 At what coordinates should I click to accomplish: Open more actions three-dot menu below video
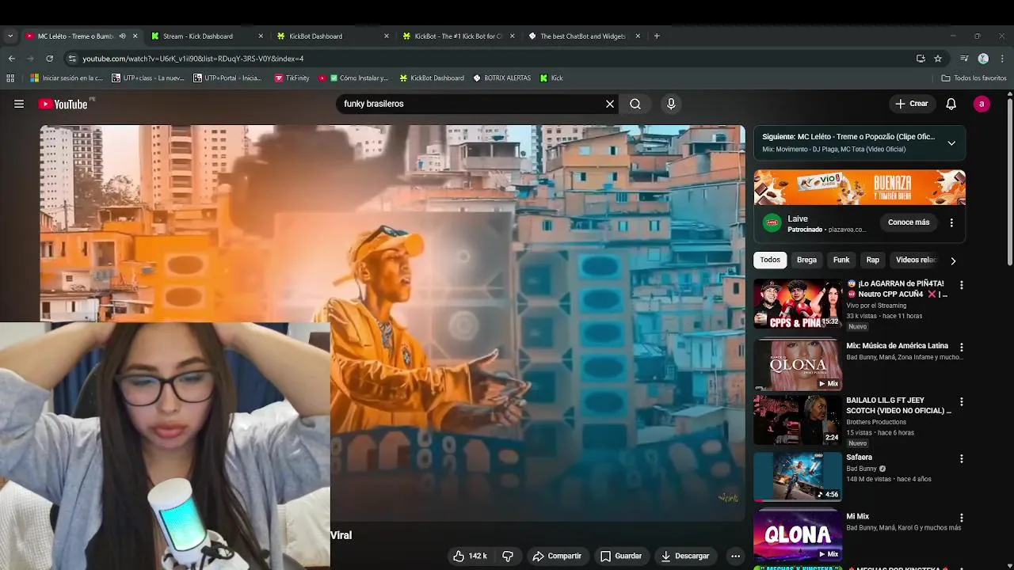(x=735, y=556)
